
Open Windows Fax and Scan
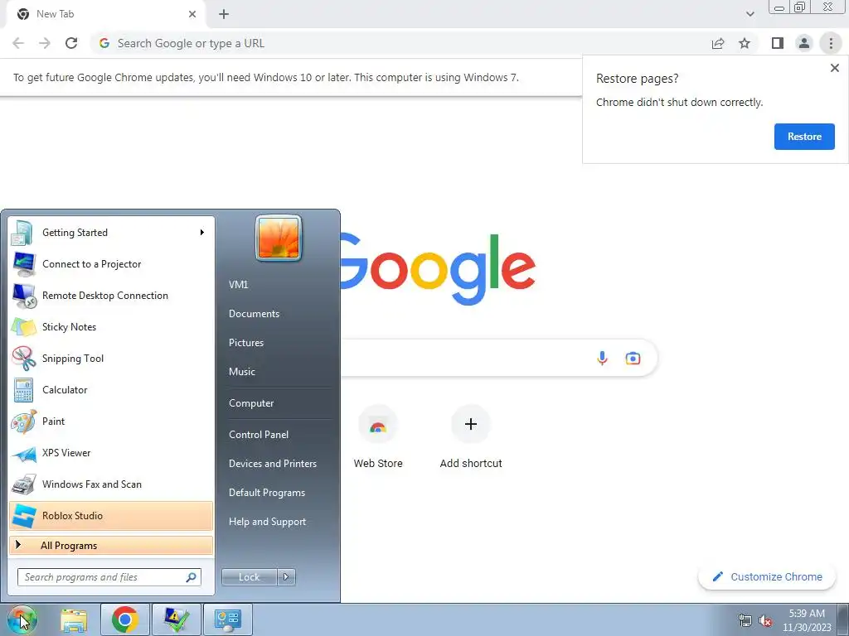click(x=111, y=484)
